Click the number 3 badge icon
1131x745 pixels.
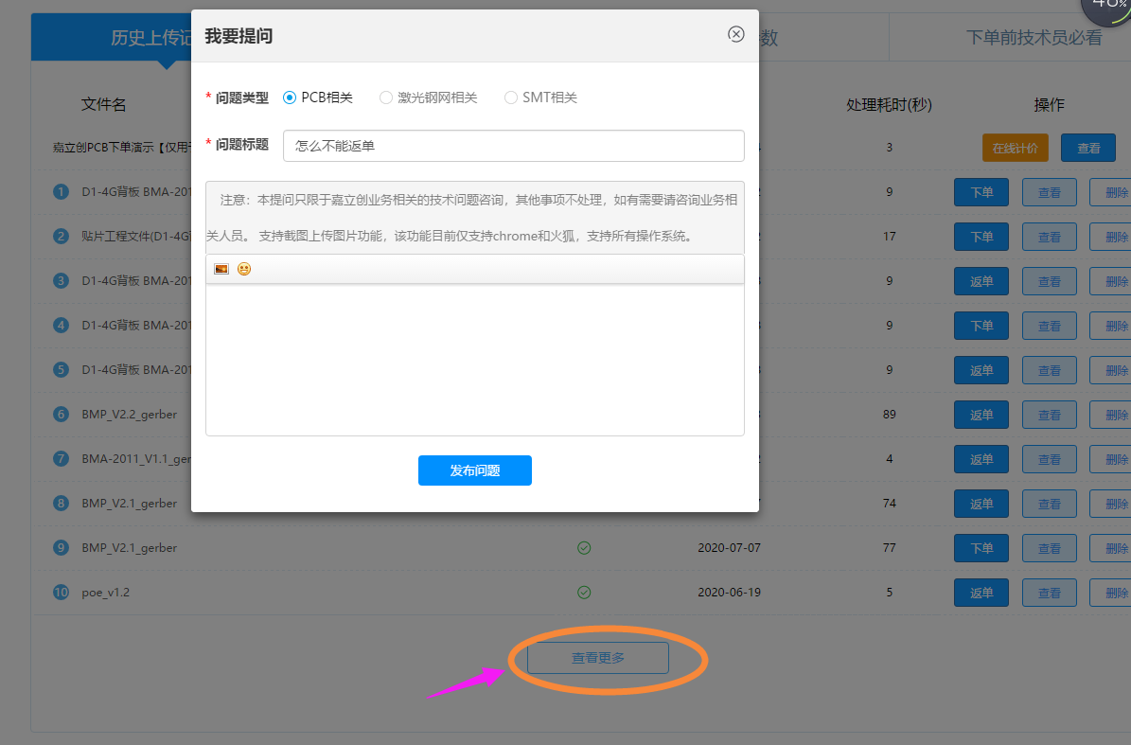click(x=61, y=280)
